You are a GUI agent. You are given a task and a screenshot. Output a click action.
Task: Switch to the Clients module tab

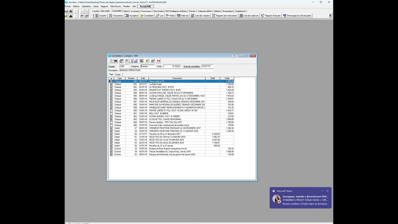126,11
